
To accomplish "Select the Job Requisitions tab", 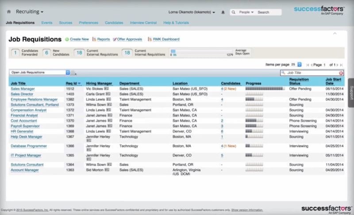I will pos(20,23).
